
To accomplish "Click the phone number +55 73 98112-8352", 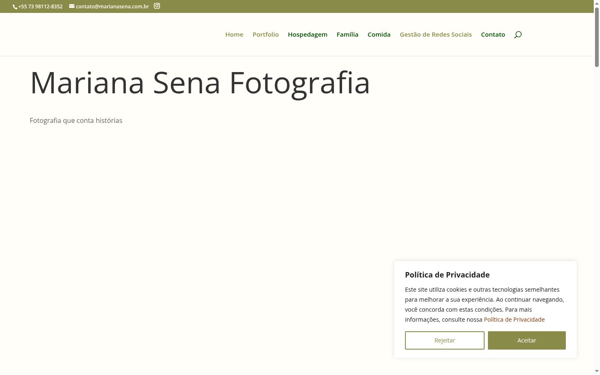I will [40, 6].
